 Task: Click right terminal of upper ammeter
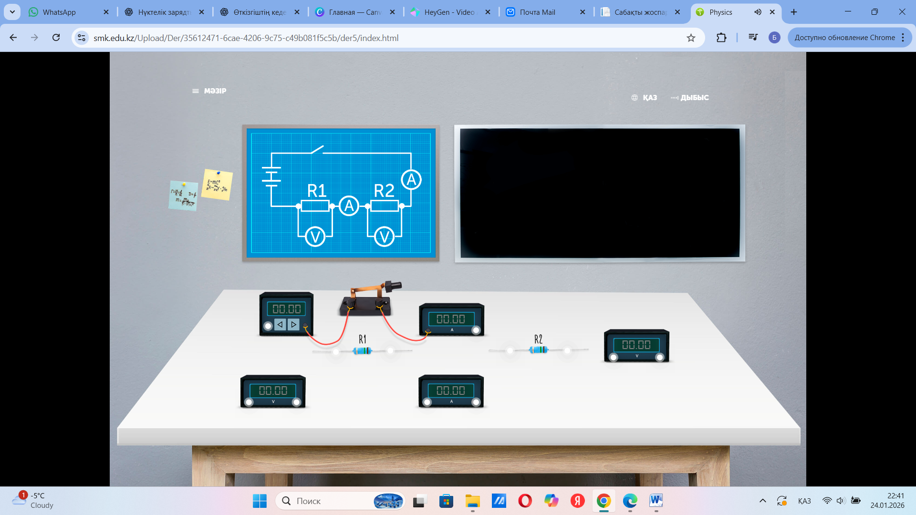[476, 330]
